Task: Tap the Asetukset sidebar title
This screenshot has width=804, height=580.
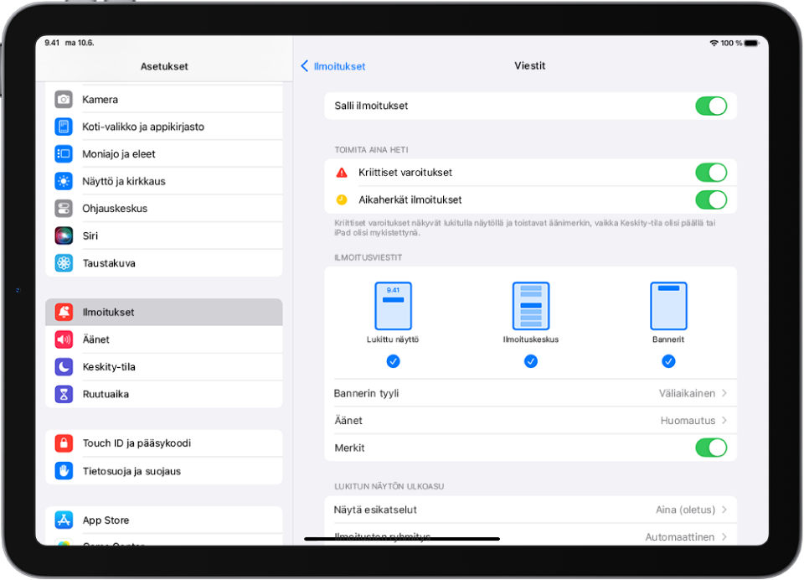Action: 164,66
